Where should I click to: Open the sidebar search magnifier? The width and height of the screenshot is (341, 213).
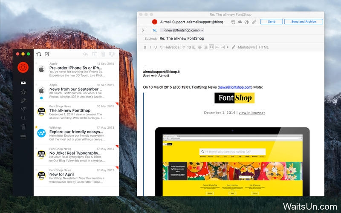pyautogui.click(x=23, y=118)
